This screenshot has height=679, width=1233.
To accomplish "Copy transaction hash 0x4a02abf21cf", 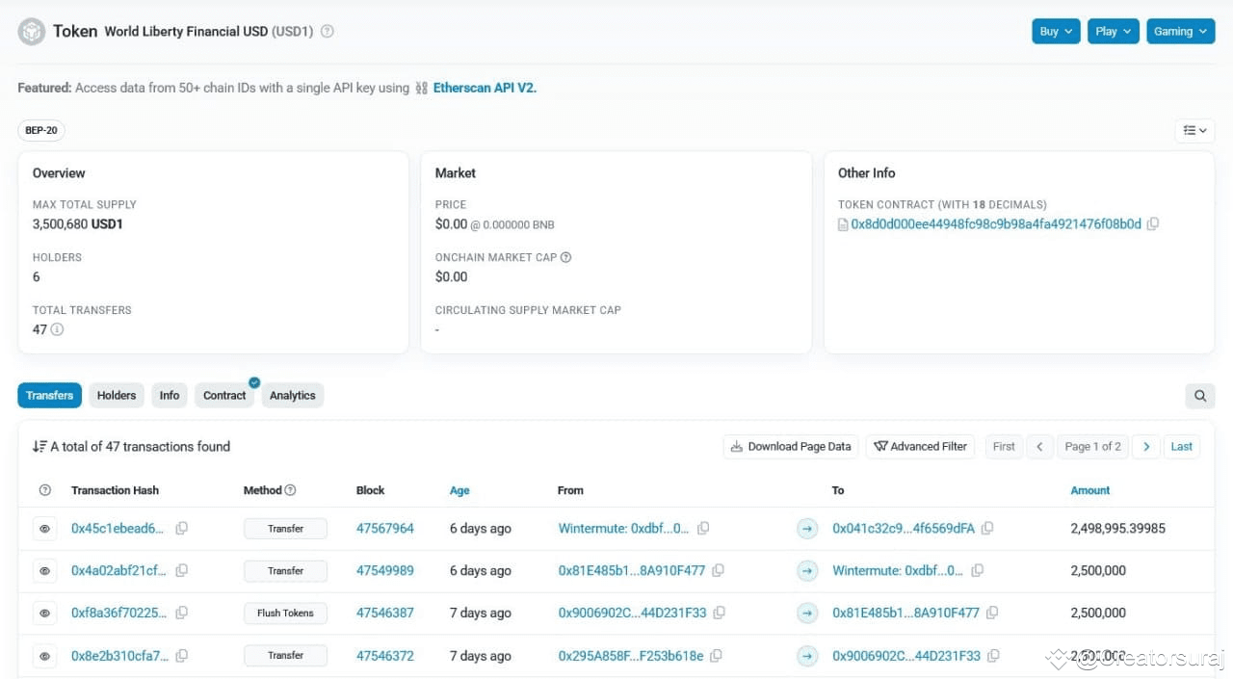I will pos(181,570).
